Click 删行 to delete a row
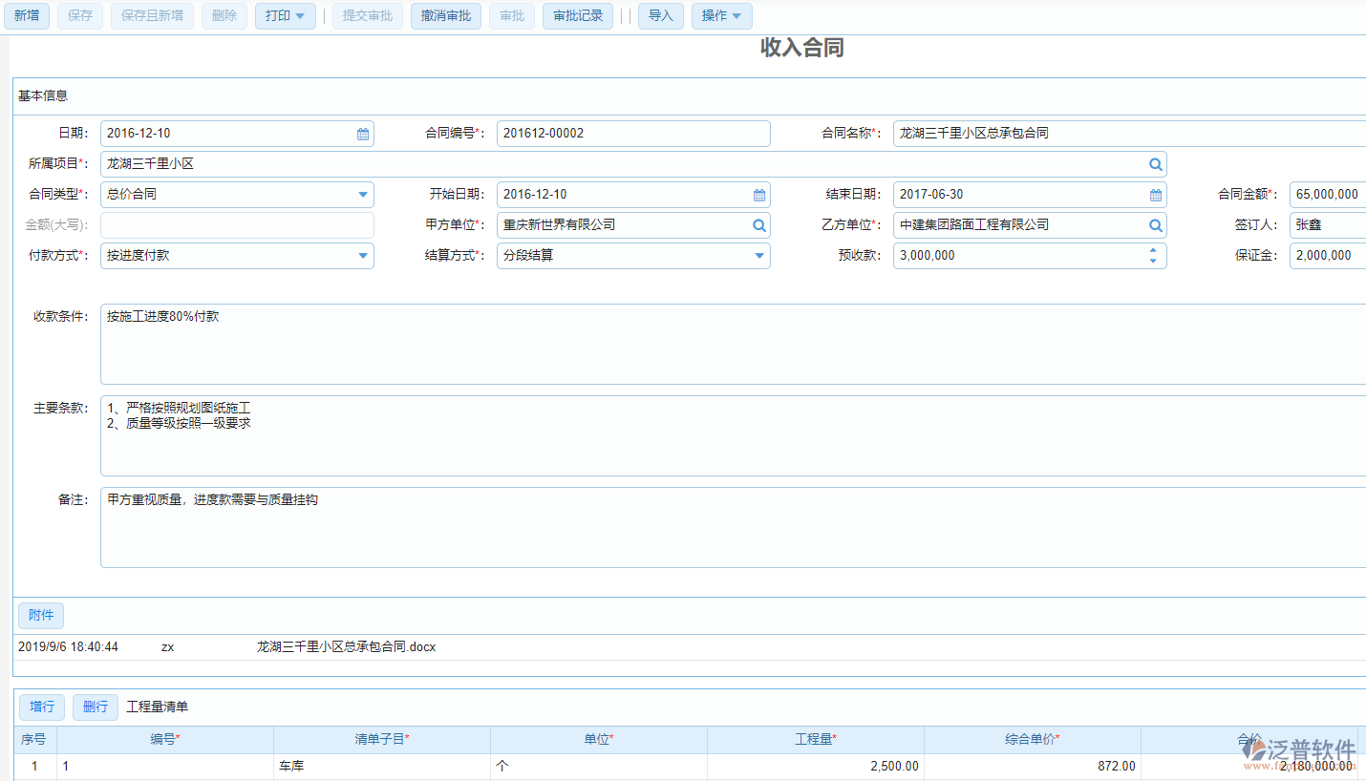1366x781 pixels. [x=95, y=707]
